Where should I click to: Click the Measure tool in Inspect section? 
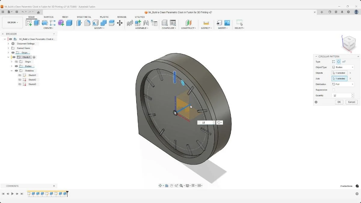click(x=206, y=23)
